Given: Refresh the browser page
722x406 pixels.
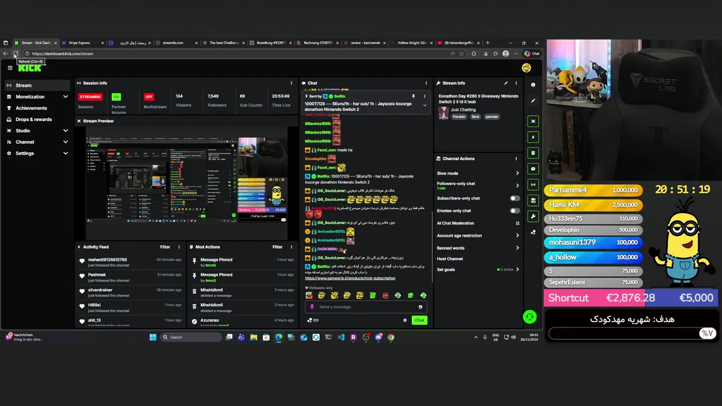Looking at the screenshot, I should [16, 54].
